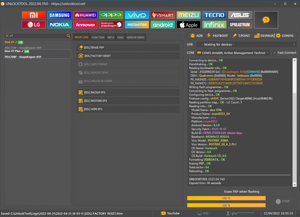Click the STOP button
The width and height of the screenshot is (300, 217).
(x=283, y=201)
